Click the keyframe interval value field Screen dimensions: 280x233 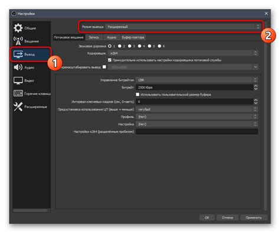click(x=194, y=102)
